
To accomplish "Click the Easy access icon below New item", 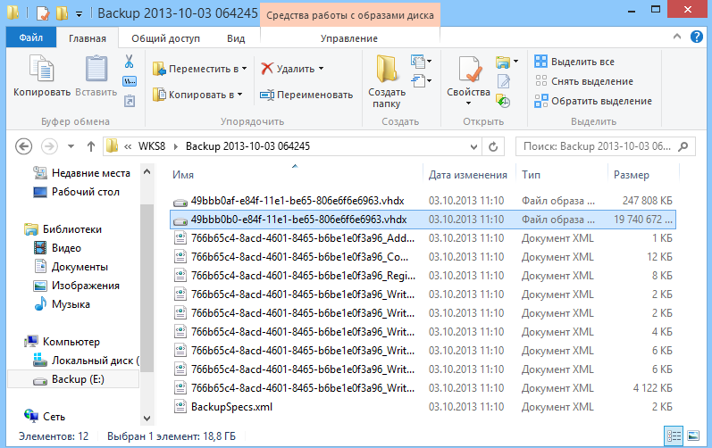I will coord(418,81).
